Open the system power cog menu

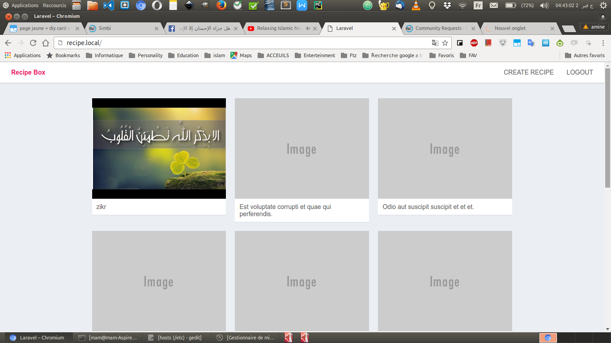coord(603,5)
